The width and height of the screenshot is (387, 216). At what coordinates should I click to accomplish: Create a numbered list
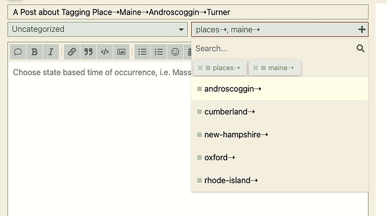[159, 52]
